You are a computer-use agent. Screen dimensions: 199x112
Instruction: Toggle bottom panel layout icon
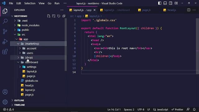pyautogui.click(x=165, y=3)
